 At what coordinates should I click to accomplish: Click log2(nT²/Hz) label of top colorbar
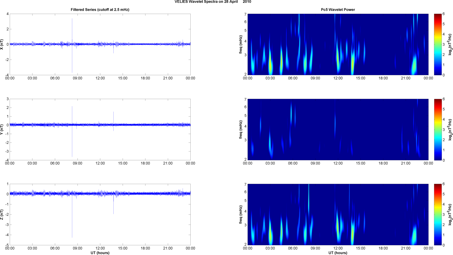[450, 44]
